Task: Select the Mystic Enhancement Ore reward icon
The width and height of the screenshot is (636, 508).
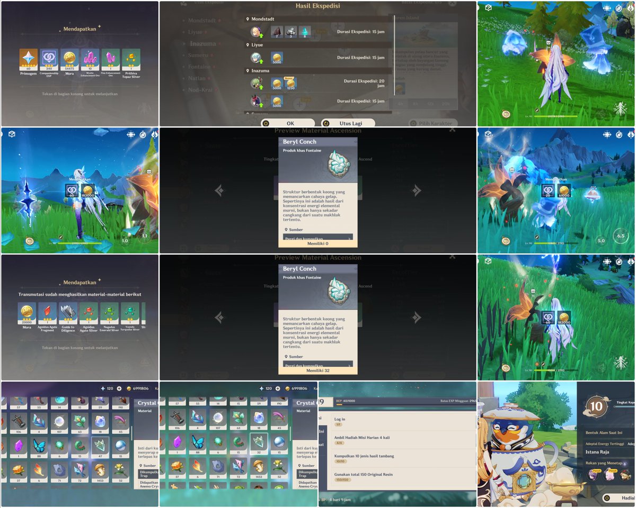Action: point(90,60)
